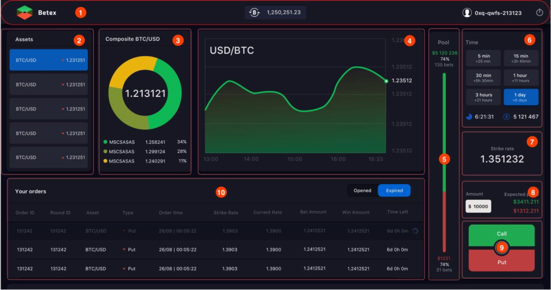Click the chart's current price endpoint dot

(x=386, y=81)
